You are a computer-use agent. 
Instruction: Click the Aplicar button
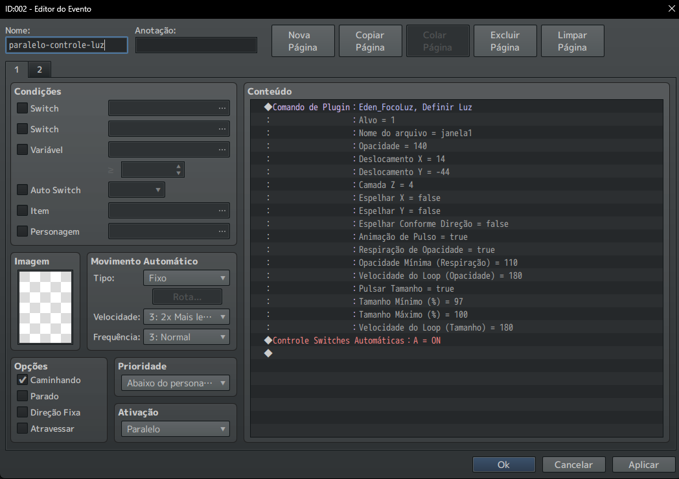pos(643,465)
